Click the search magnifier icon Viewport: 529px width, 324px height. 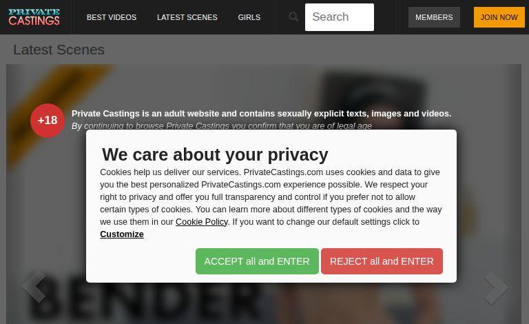293,17
